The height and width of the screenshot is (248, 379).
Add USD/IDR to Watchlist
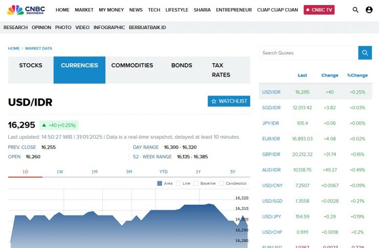(x=229, y=101)
